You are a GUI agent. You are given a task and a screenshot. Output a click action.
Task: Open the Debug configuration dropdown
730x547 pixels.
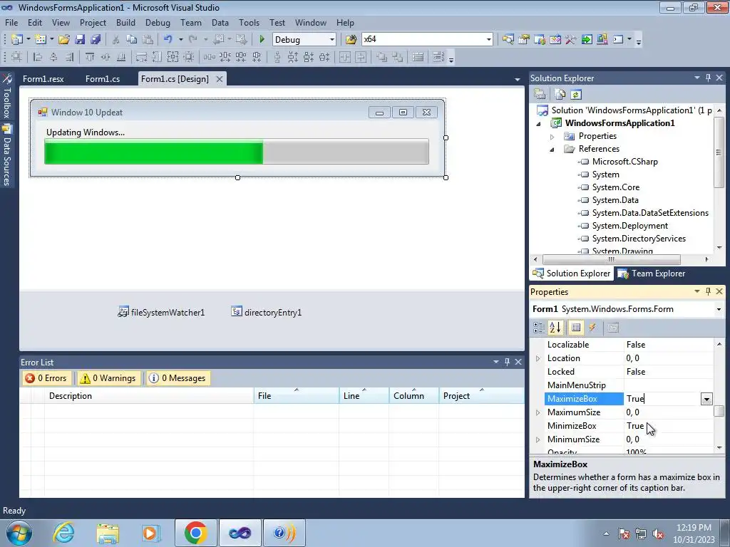332,40
